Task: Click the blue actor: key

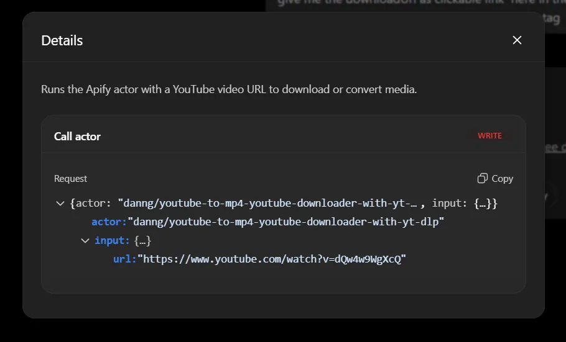Action: (x=109, y=222)
